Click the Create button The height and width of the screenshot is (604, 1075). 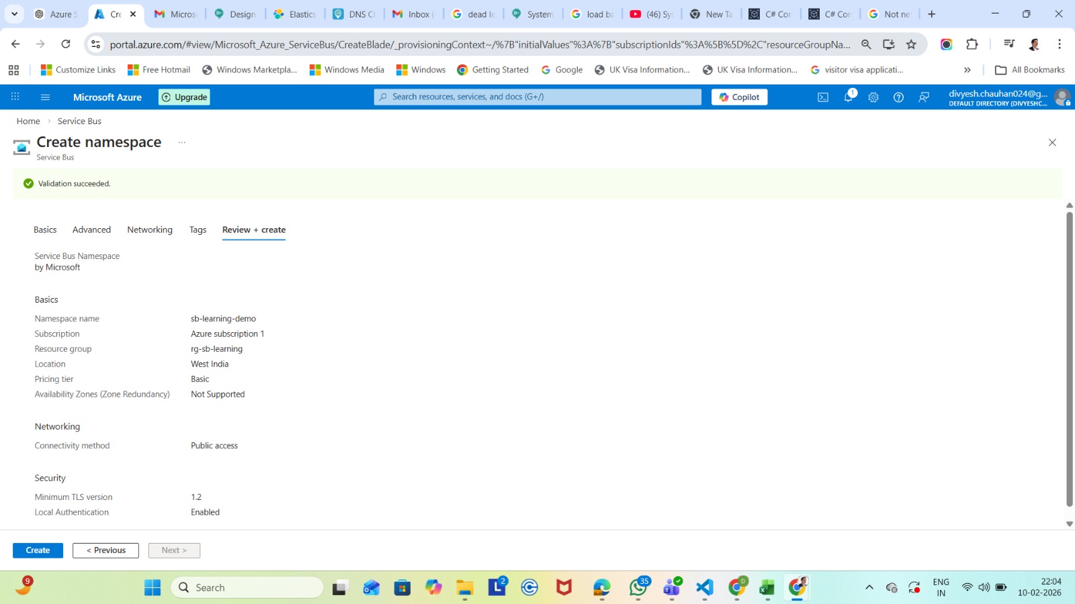tap(38, 550)
